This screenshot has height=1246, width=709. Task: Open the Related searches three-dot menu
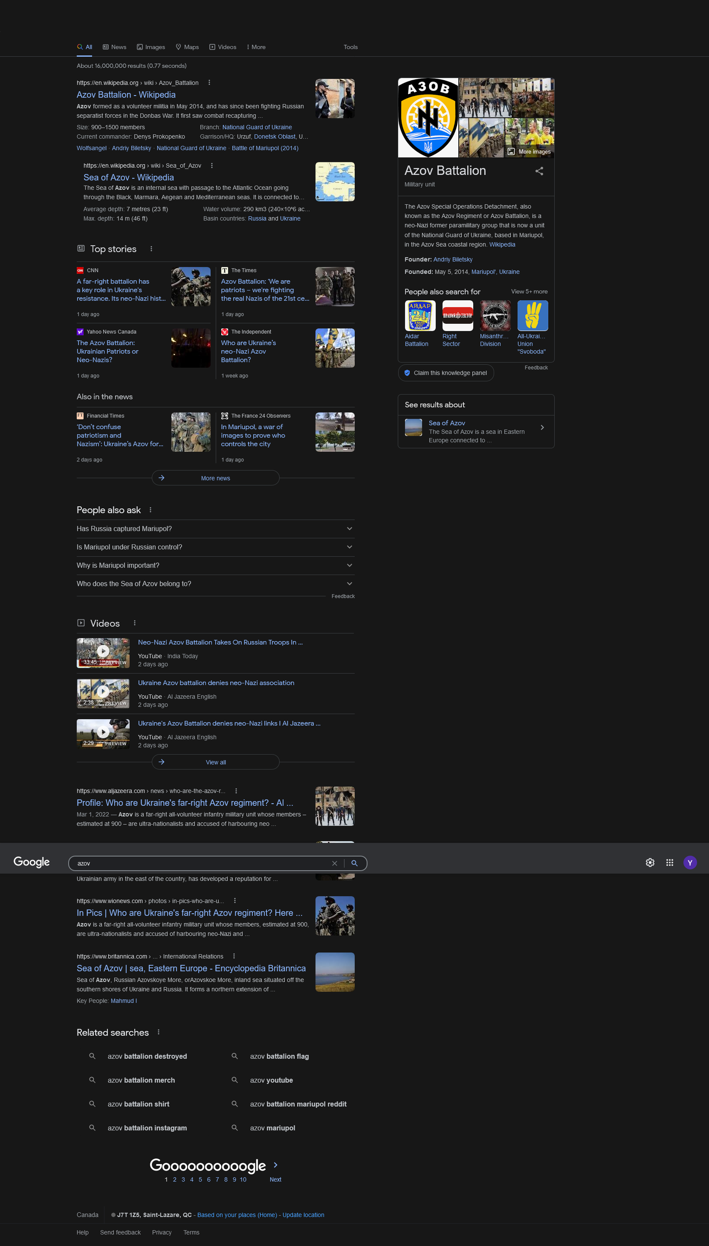(159, 1032)
